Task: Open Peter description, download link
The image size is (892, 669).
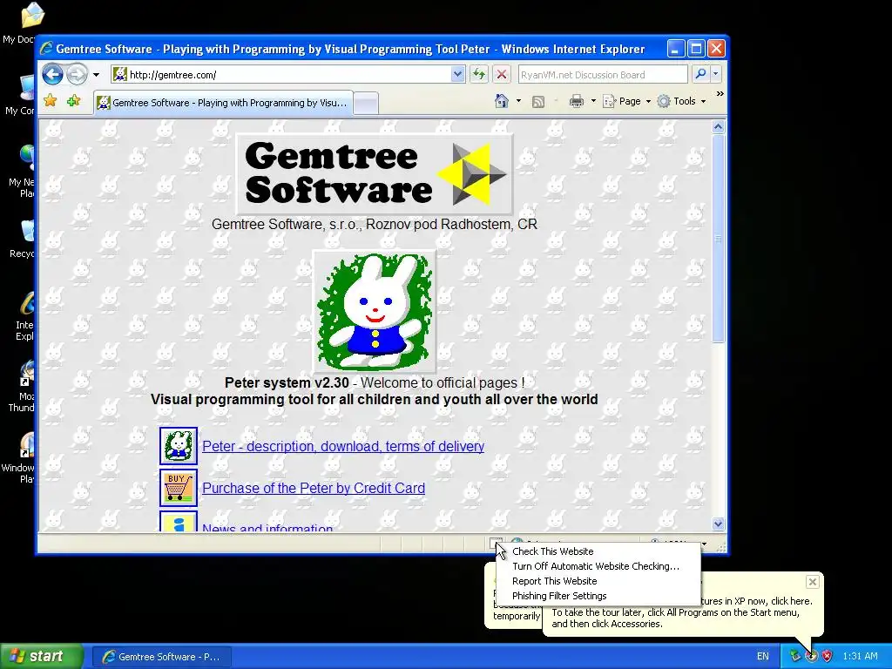Action: pos(343,446)
